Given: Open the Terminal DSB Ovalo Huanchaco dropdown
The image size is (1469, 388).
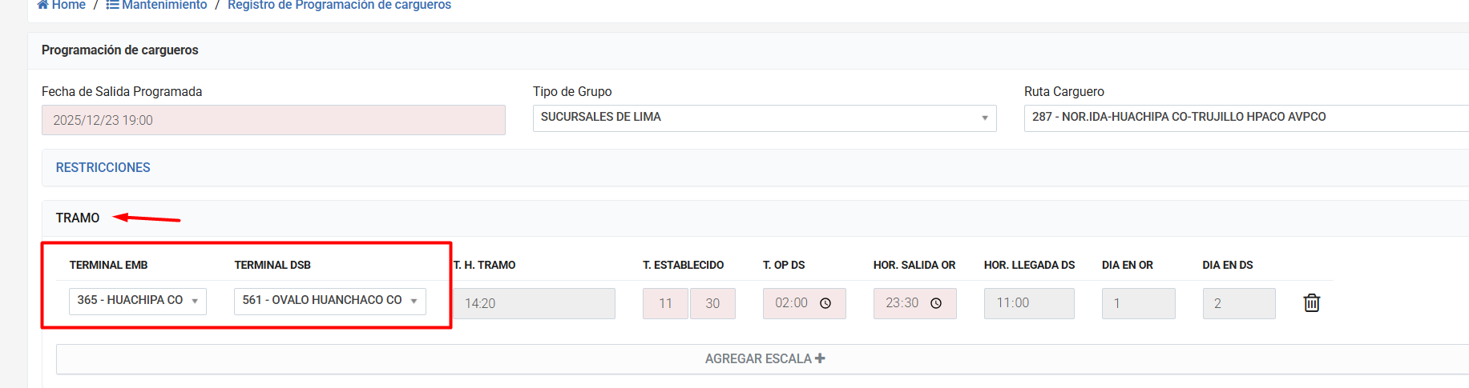Looking at the screenshot, I should click(x=329, y=301).
